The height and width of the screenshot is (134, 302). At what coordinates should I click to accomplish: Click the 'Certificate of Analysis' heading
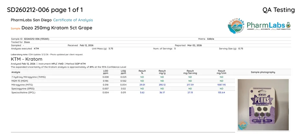tap(73, 20)
